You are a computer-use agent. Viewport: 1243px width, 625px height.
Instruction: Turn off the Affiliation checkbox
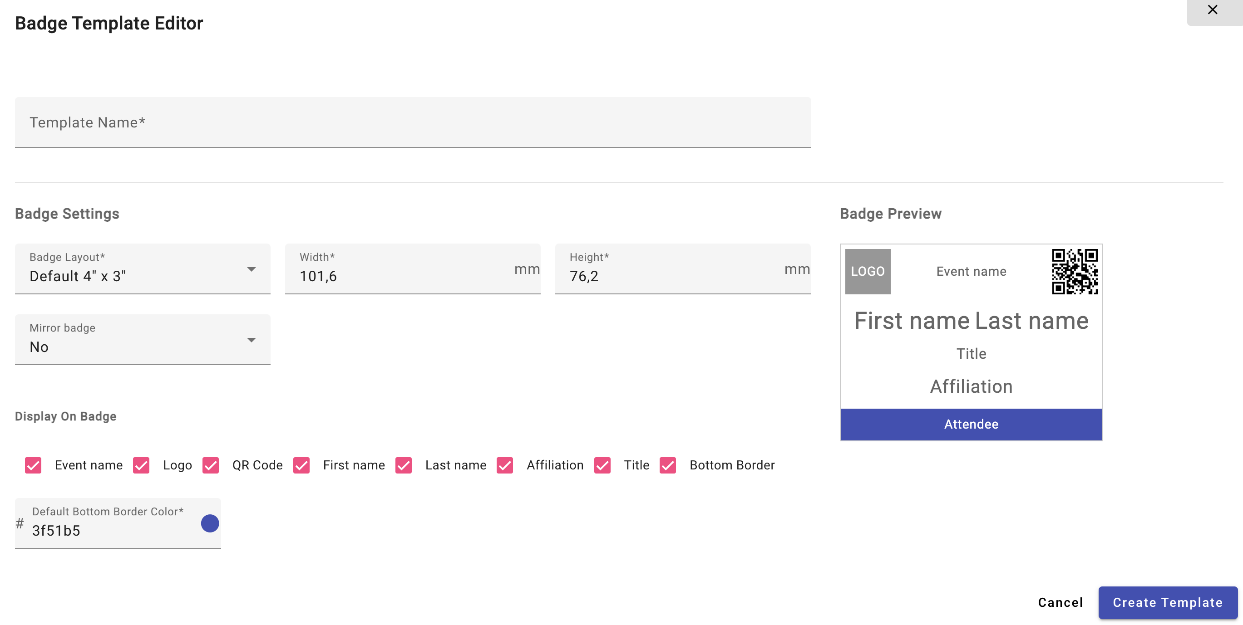pos(505,465)
